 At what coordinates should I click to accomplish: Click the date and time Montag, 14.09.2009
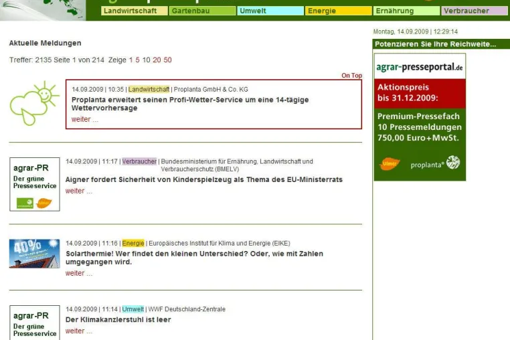[x=416, y=31]
